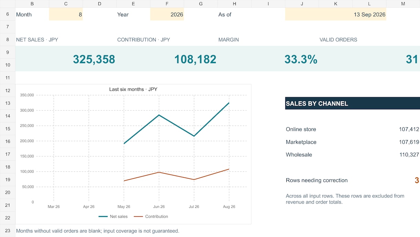Viewport: 420px width, 237px height.
Task: Click the Wholesale value 110,327
Action: pos(409,155)
